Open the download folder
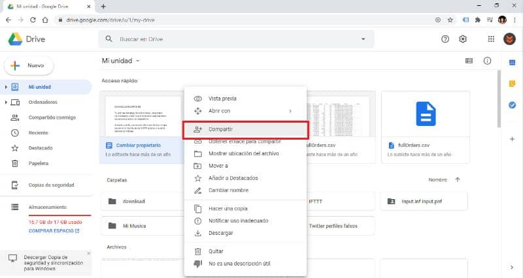 [143, 202]
